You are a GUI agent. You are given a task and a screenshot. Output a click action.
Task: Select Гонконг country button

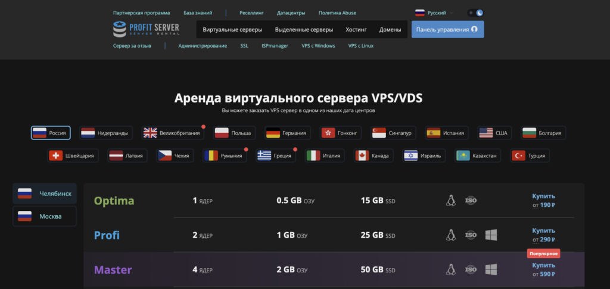click(x=341, y=133)
